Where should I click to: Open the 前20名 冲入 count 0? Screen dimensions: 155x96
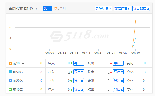coord(69,81)
